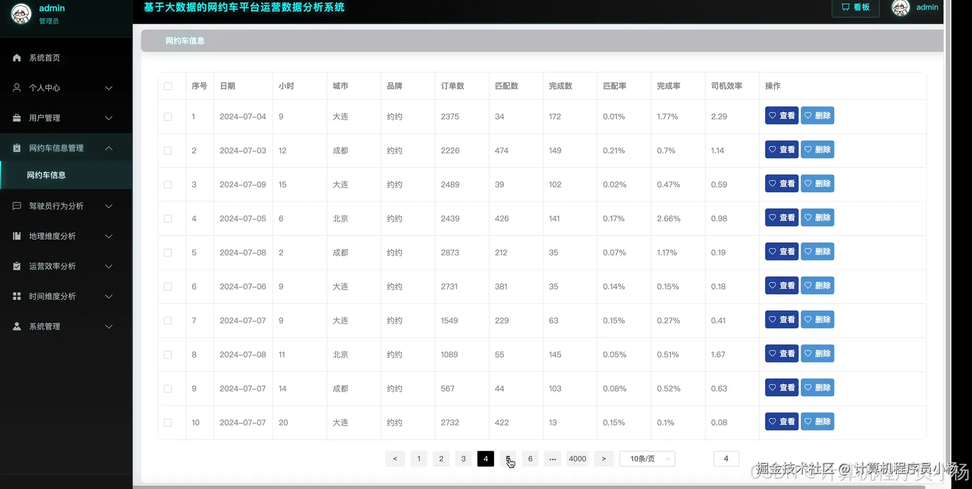Click the home icon beside 系统首页

17,57
